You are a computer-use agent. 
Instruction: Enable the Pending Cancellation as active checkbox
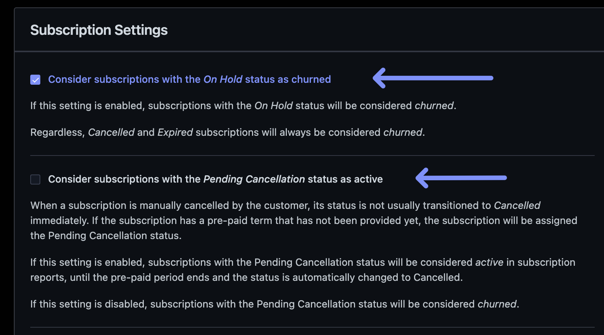point(35,179)
